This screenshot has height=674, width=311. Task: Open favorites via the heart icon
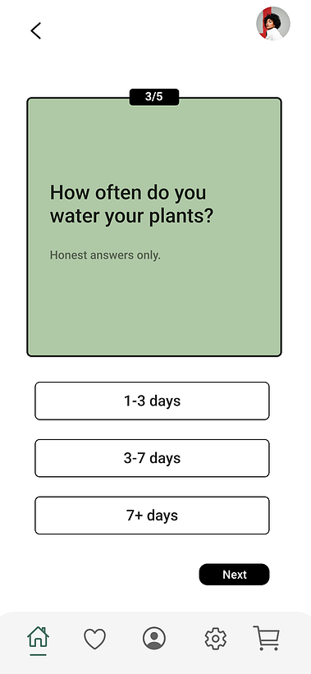[x=94, y=639]
